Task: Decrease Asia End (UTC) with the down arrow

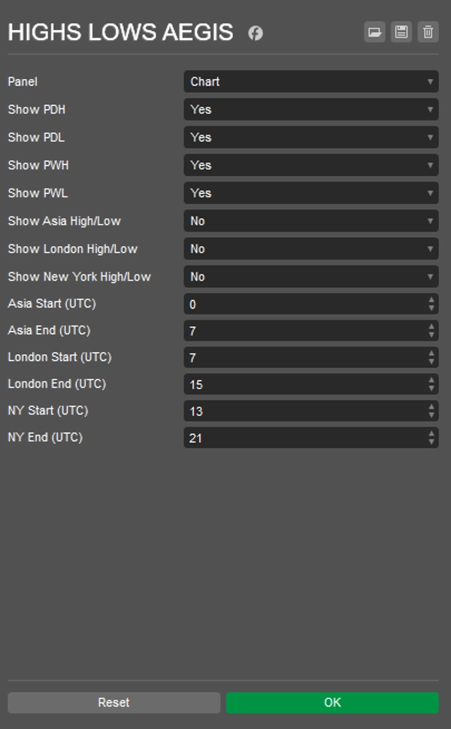Action: (x=430, y=333)
